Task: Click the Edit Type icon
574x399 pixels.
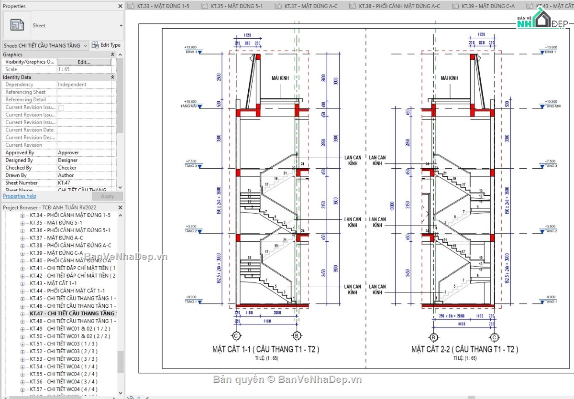Action: [95, 44]
